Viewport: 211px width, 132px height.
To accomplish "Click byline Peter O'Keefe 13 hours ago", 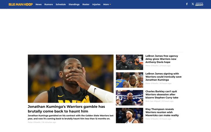I will pos(158,119).
